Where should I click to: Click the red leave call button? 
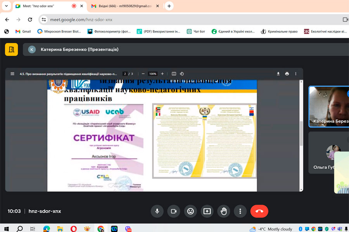click(259, 211)
